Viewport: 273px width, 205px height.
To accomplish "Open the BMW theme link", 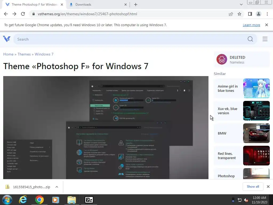I will coord(222,133).
